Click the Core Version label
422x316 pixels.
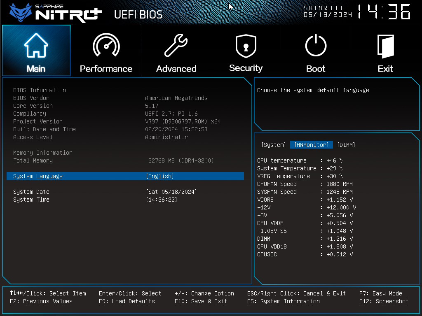pyautogui.click(x=33, y=106)
